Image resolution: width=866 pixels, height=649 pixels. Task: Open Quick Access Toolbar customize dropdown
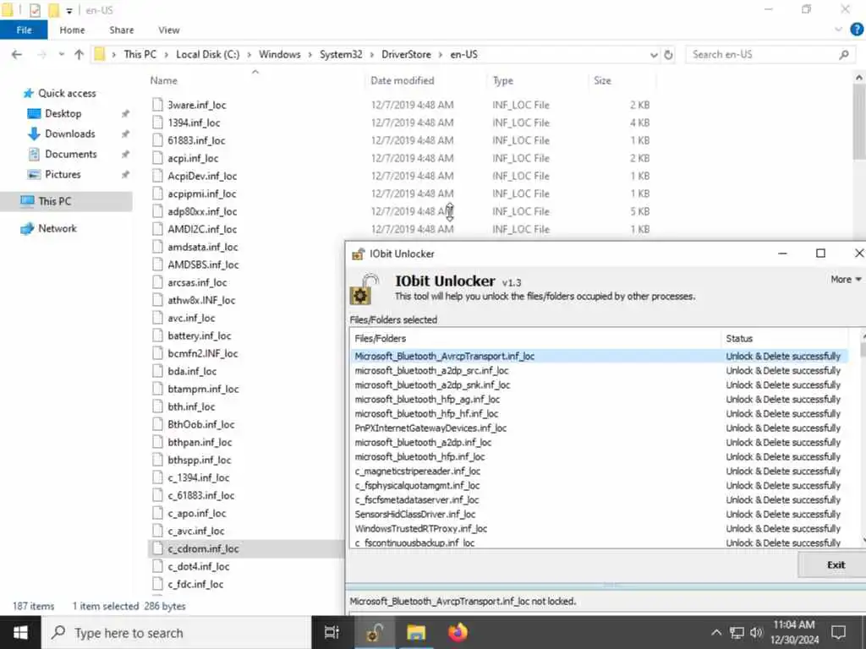pos(69,10)
